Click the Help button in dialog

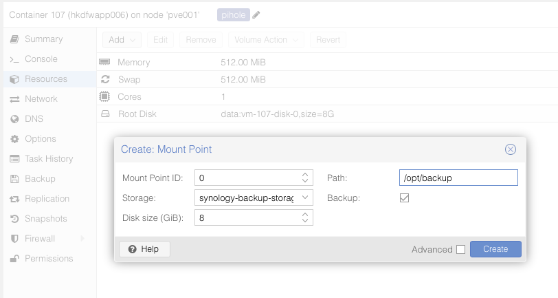tap(144, 249)
